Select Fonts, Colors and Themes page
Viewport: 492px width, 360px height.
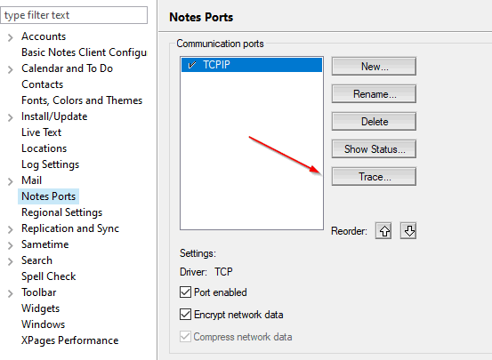(x=82, y=100)
